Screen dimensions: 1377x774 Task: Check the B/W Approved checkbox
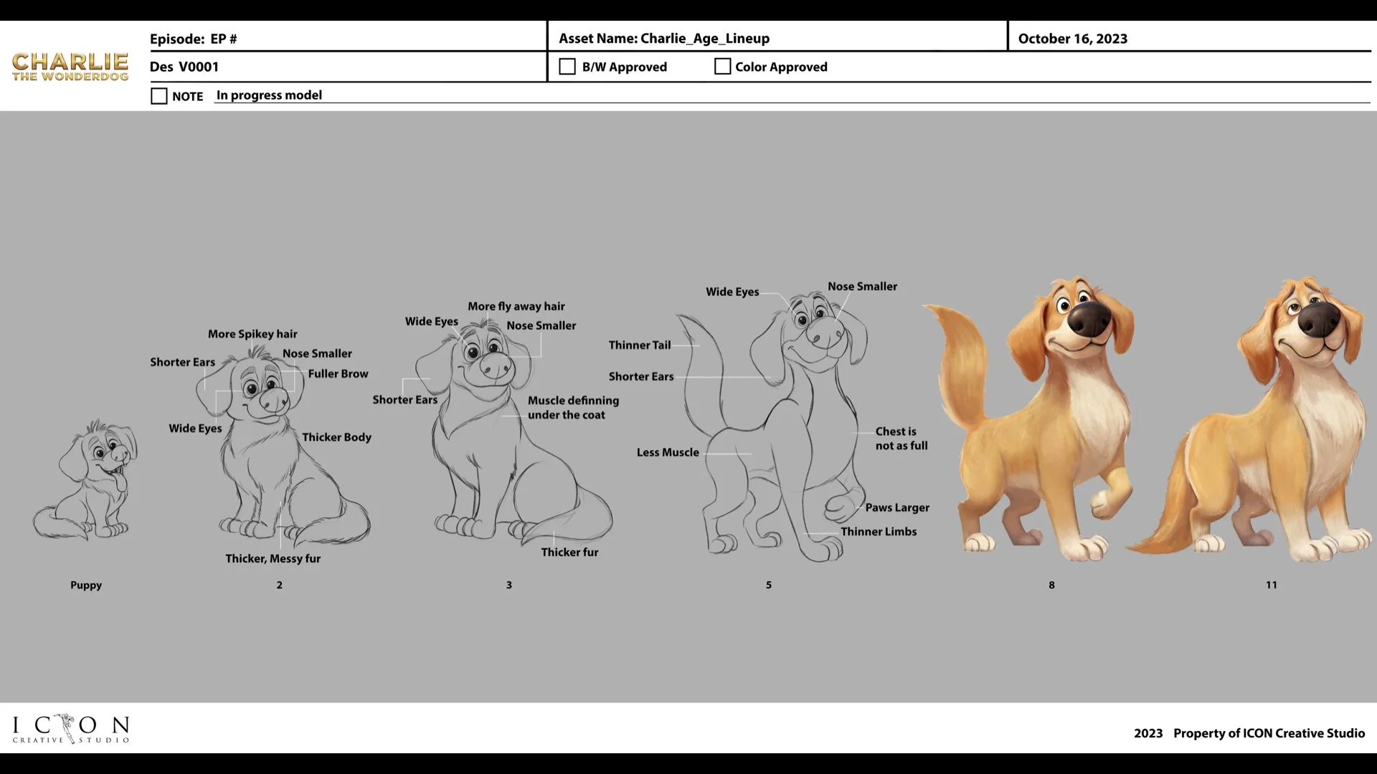567,67
